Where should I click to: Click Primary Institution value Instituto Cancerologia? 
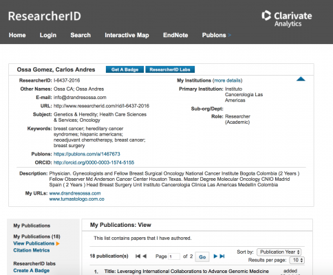(x=244, y=94)
